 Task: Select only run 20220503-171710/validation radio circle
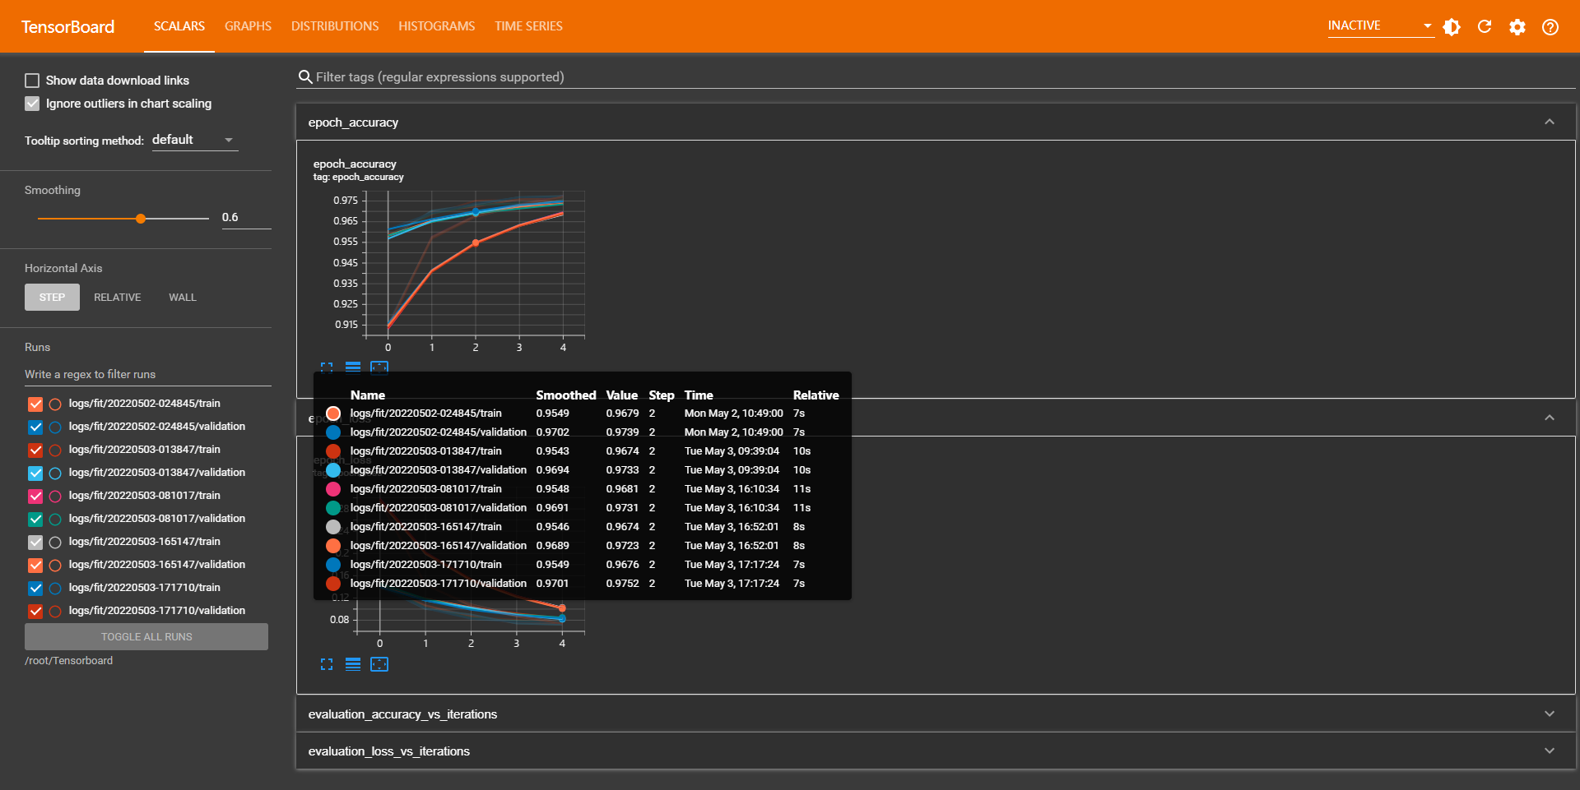[x=55, y=612]
